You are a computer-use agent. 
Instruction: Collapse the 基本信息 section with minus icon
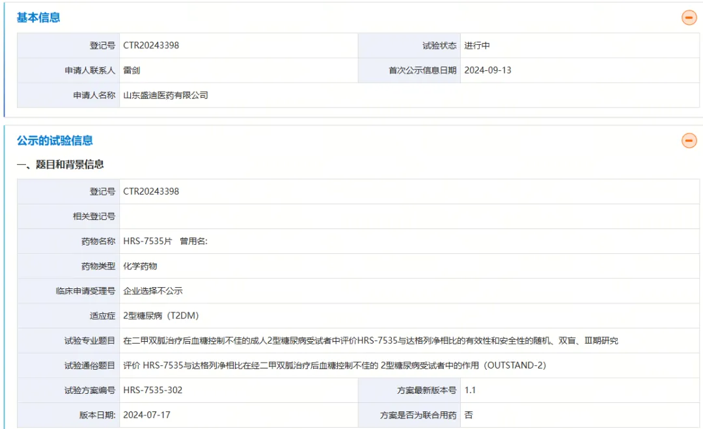[689, 18]
